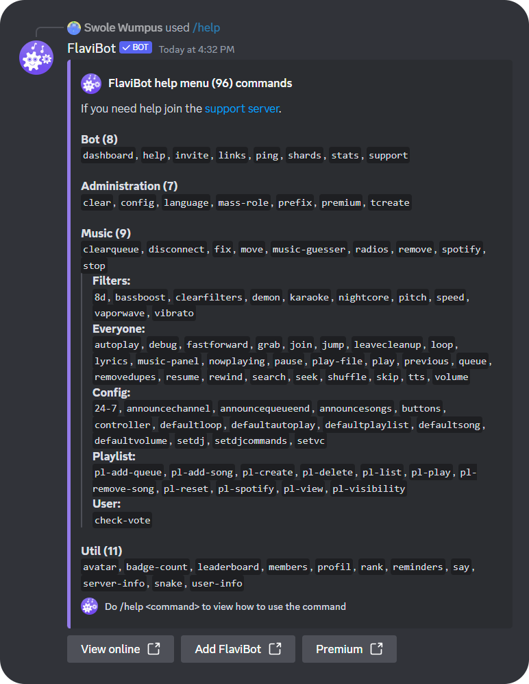Select the spotify music command

coord(461,249)
